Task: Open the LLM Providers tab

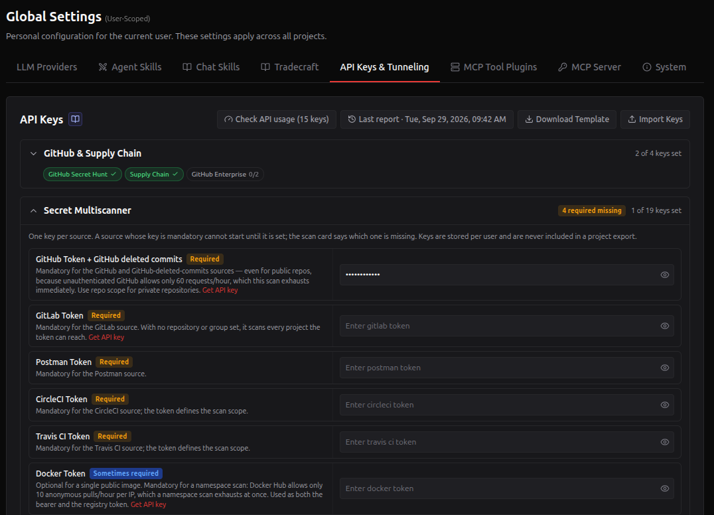Action: (x=47, y=67)
